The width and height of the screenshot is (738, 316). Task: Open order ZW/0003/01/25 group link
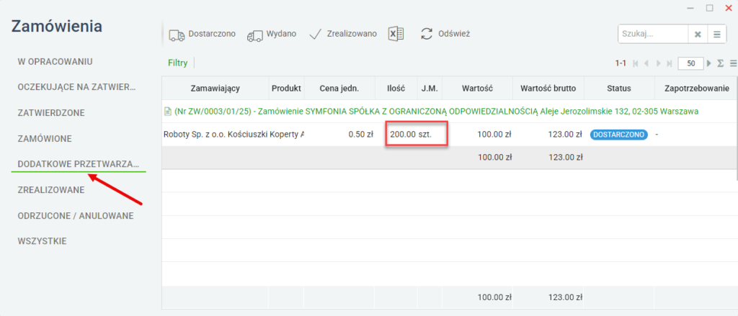[x=436, y=112]
